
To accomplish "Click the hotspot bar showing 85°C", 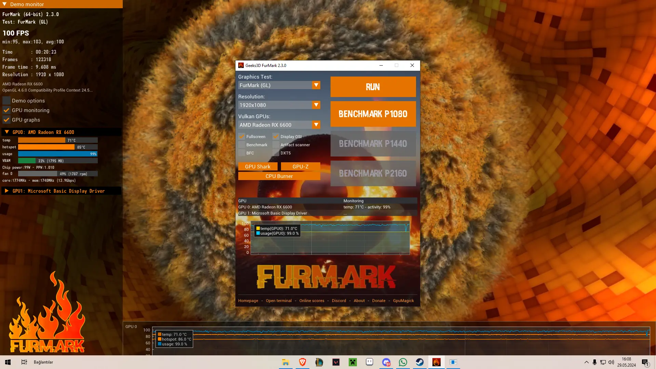I will [x=58, y=147].
